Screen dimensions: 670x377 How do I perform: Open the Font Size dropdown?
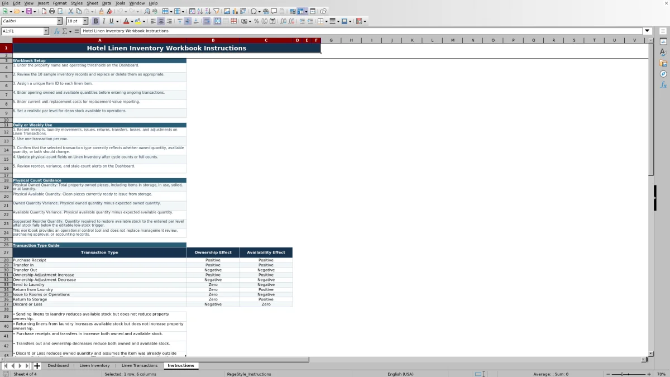click(85, 21)
